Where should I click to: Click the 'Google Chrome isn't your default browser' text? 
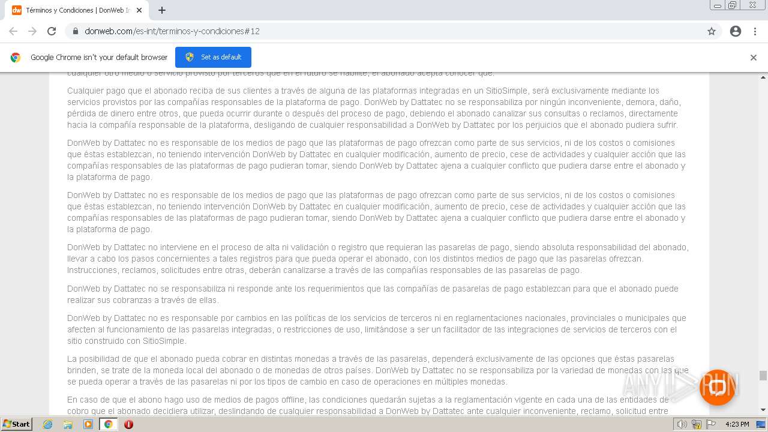tap(99, 58)
